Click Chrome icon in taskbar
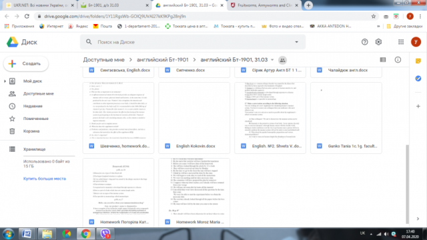The height and width of the screenshot is (240, 427). [x=86, y=234]
